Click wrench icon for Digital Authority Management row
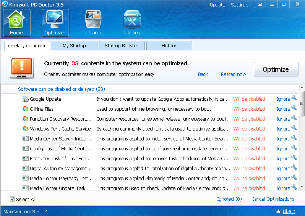The height and width of the screenshot is (216, 305). tap(294, 168)
